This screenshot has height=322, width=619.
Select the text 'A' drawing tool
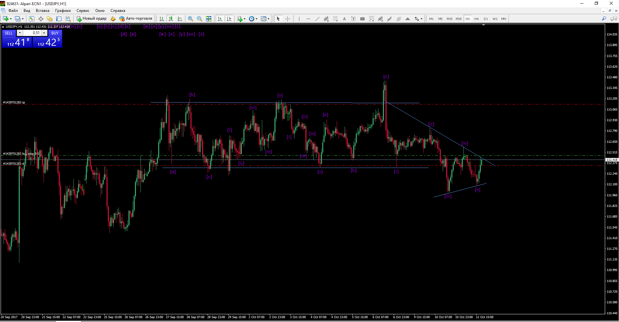(344, 19)
